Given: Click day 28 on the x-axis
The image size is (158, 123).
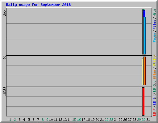Looking at the screenshot, I should pos(134,120).
